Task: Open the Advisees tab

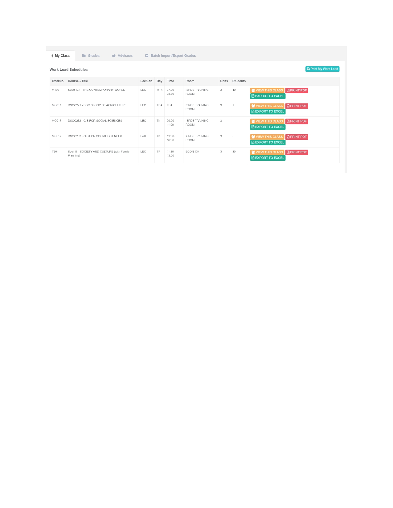Action: [x=122, y=56]
